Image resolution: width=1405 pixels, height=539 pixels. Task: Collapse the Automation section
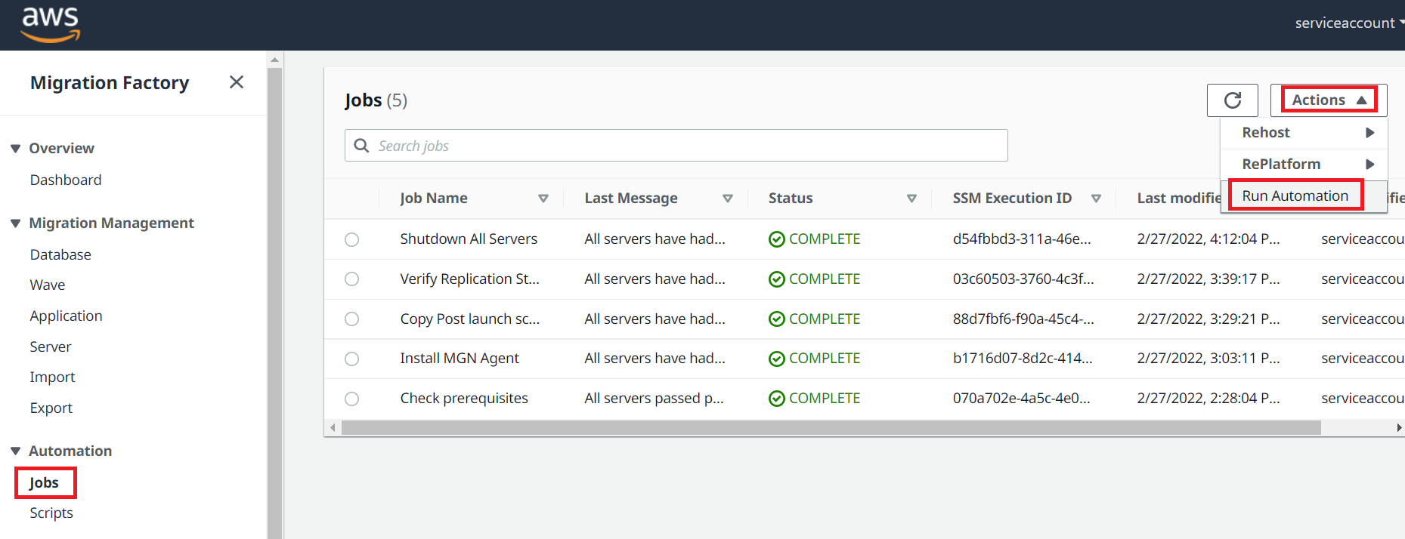tap(15, 451)
